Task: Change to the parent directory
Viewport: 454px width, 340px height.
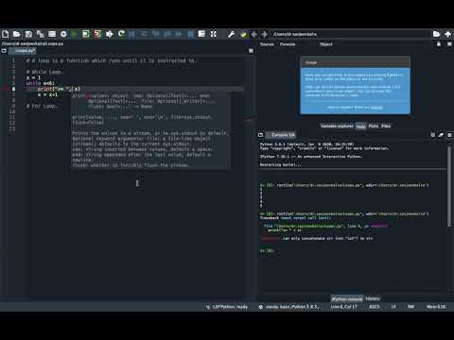Action: (x=448, y=34)
